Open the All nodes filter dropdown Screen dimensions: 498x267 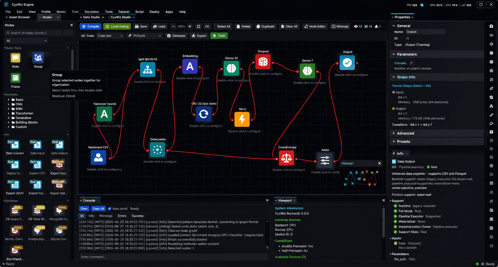[26, 41]
